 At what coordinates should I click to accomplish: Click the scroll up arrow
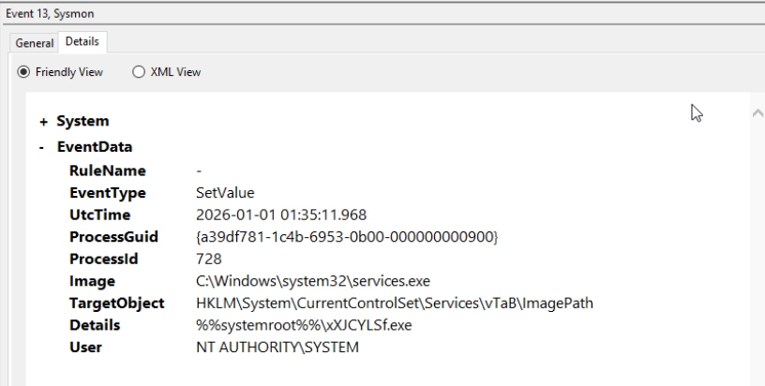[757, 113]
